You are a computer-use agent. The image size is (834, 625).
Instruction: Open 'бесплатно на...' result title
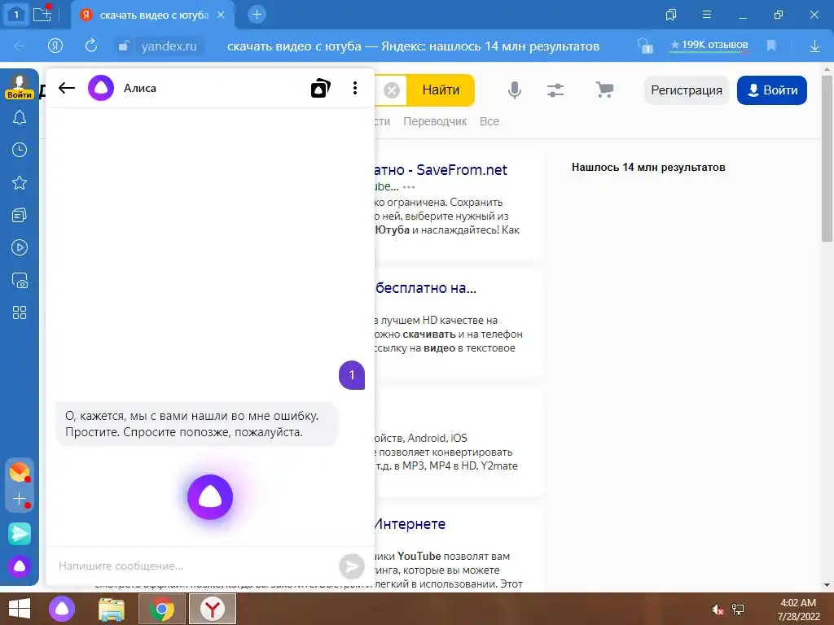[425, 288]
